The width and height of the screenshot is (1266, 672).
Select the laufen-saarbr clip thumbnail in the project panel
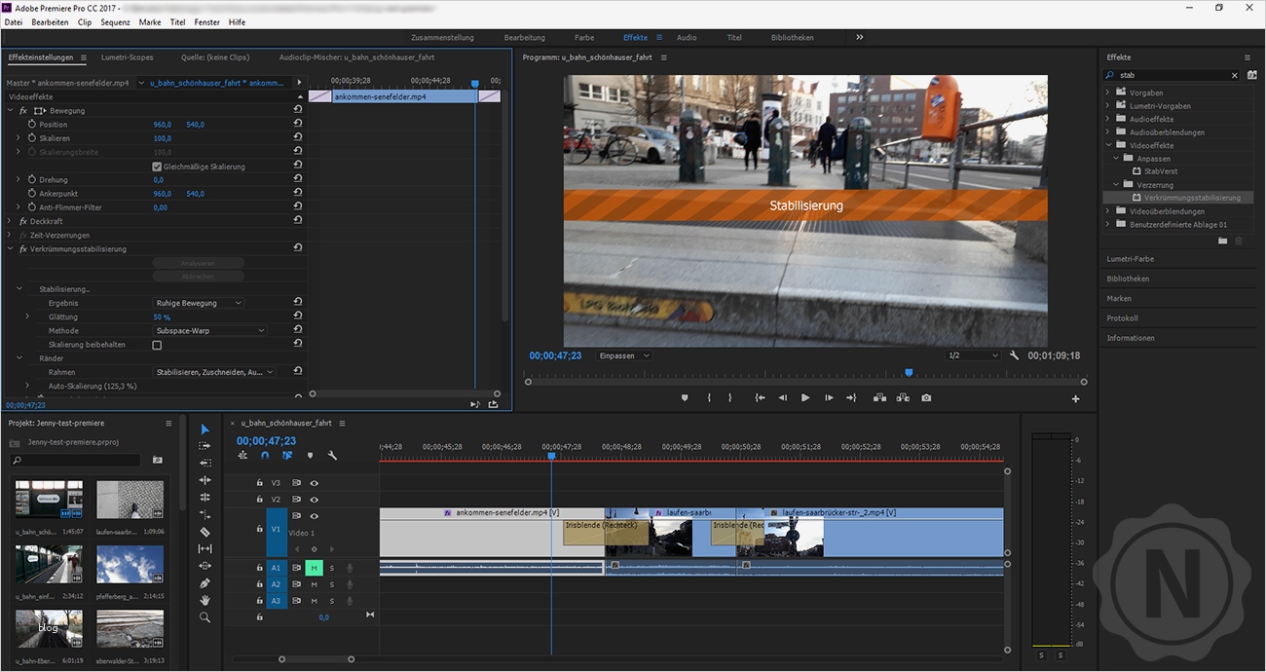point(130,498)
